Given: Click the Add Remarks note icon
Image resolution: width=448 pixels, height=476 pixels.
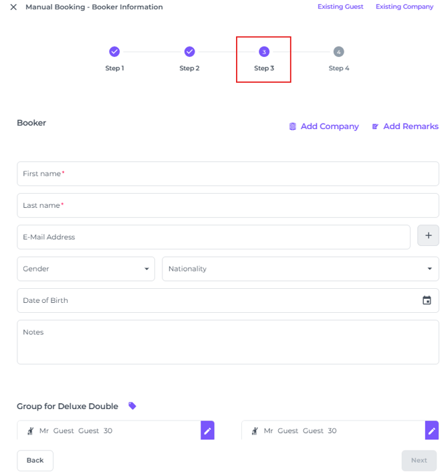Looking at the screenshot, I should [x=375, y=126].
